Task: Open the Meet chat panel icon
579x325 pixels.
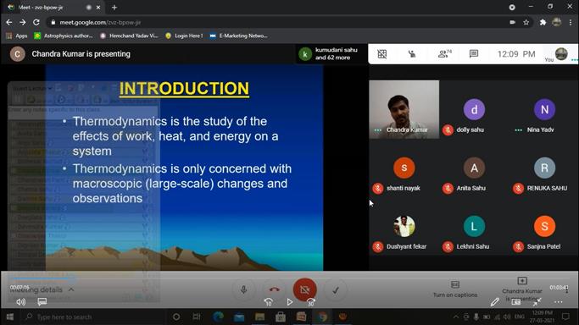Action: pos(473,54)
